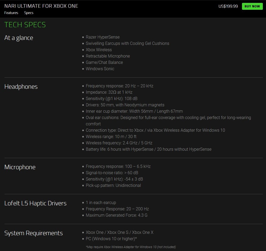This screenshot has height=251, width=266.
Task: Select the Windows Sonic bullet
Action: click(x=100, y=69)
